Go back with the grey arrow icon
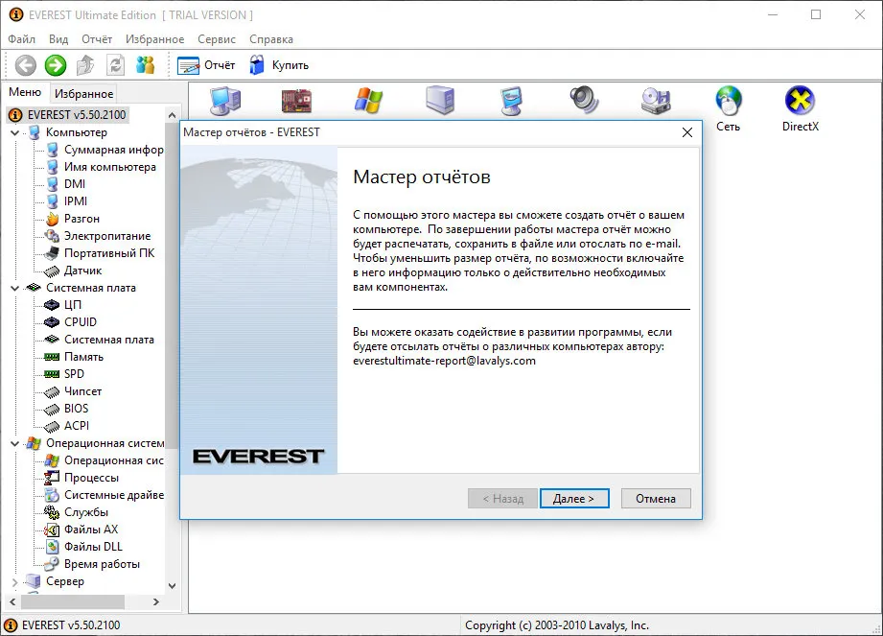The width and height of the screenshot is (883, 636). [x=25, y=65]
